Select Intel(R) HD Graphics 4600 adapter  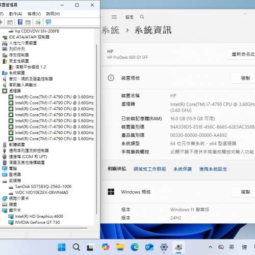point(39,216)
